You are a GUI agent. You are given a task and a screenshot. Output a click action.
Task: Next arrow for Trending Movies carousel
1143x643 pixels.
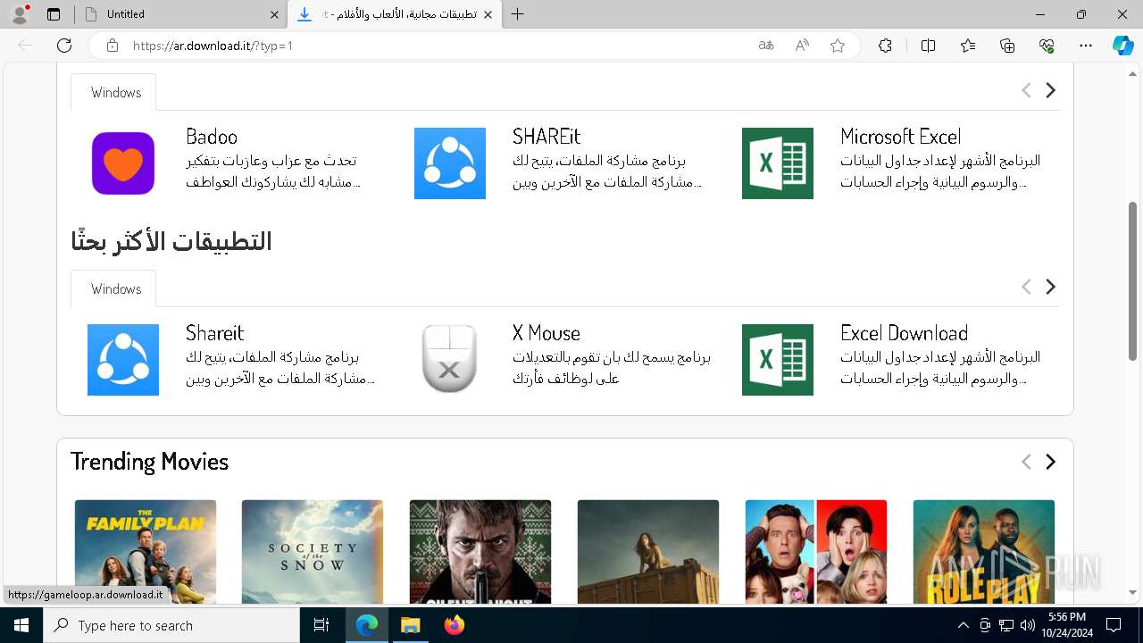1051,462
